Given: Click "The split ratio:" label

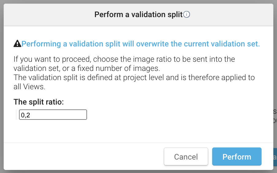Looking at the screenshot, I should [39, 102].
